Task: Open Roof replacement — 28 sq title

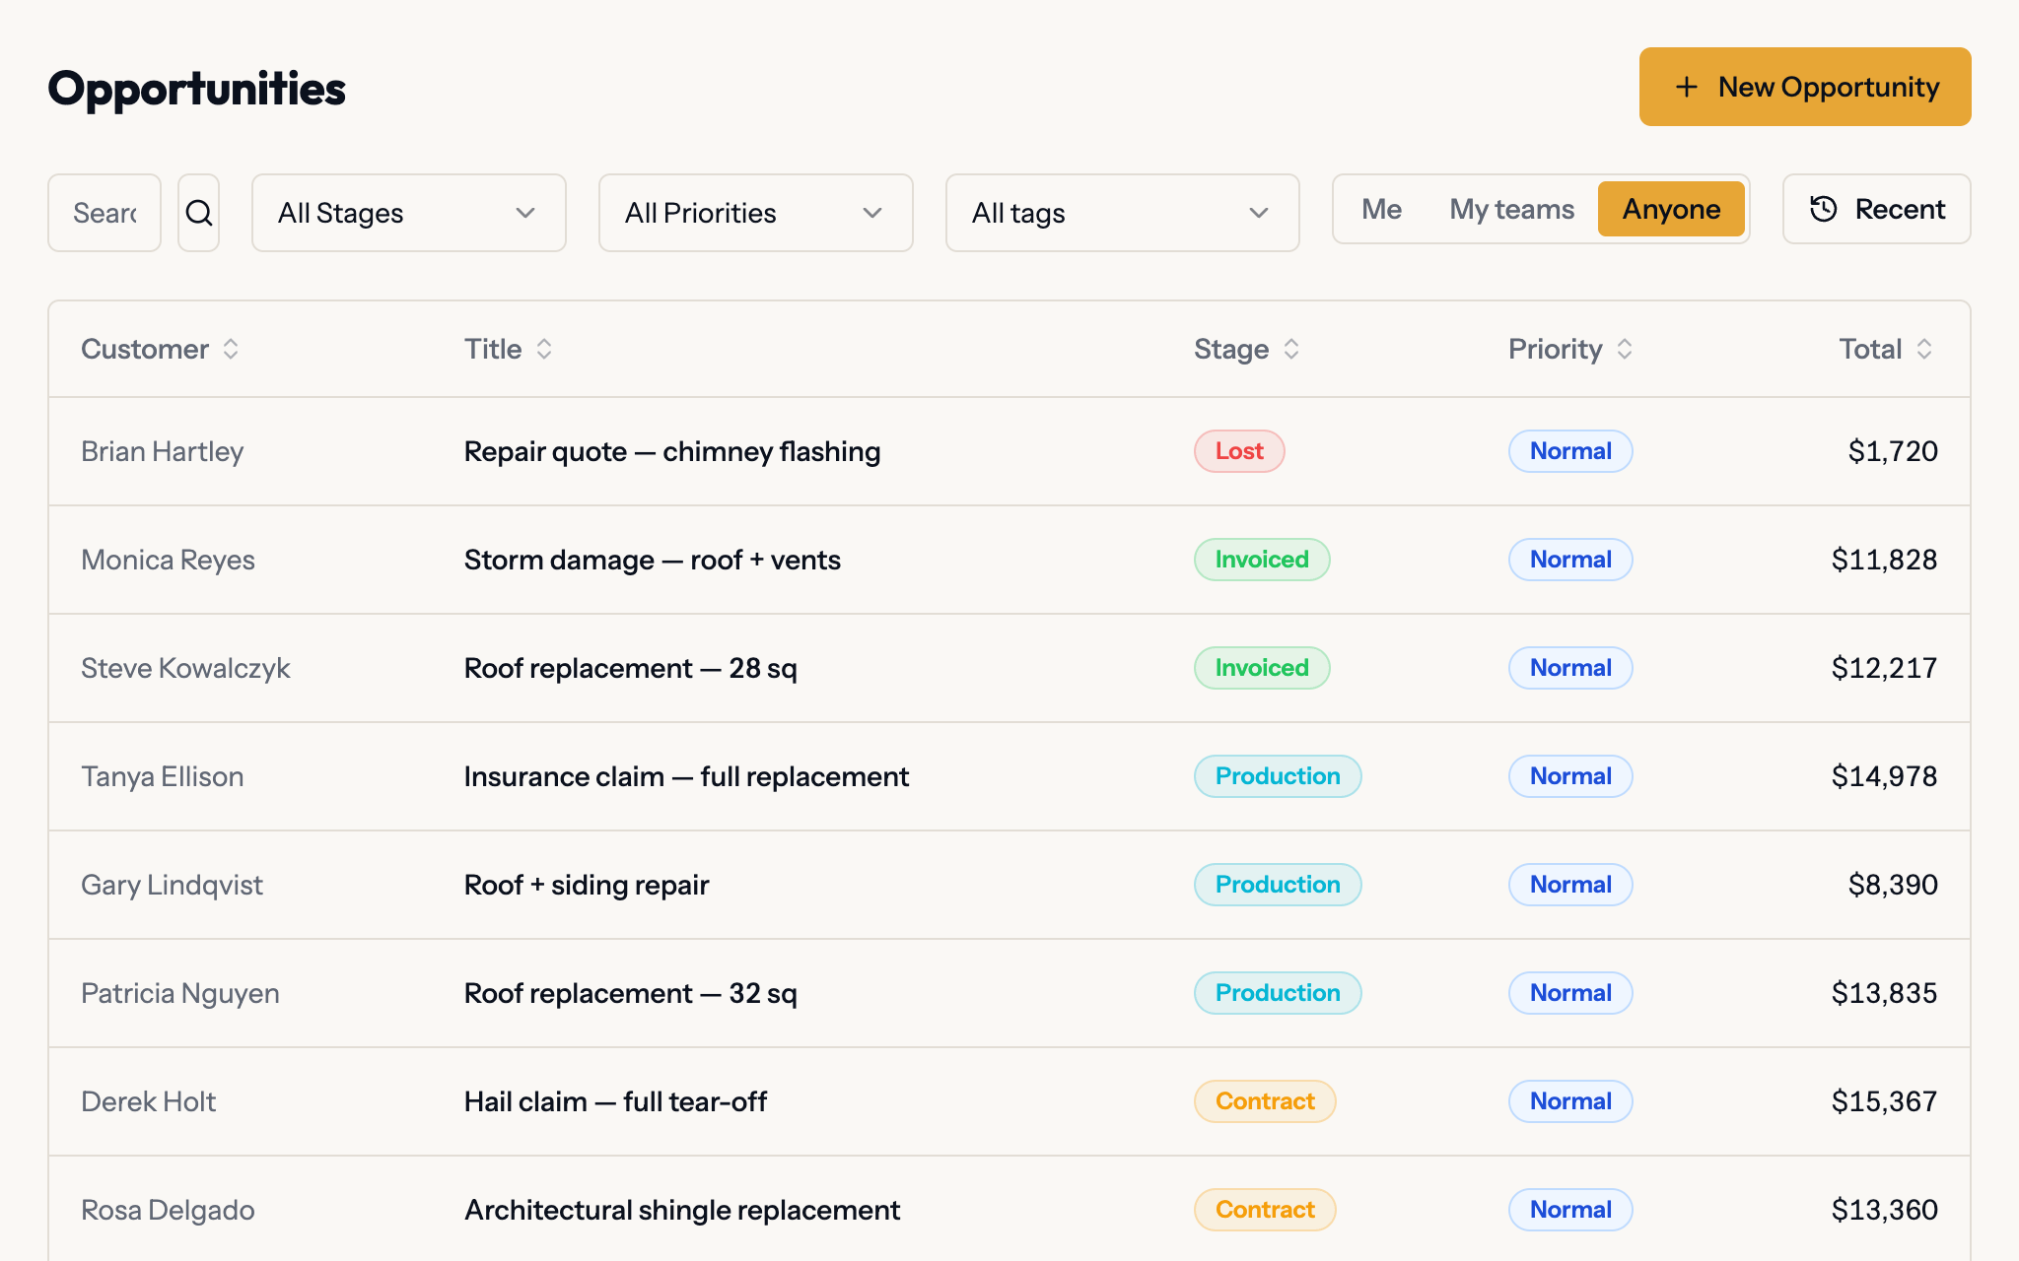Action: pos(631,668)
